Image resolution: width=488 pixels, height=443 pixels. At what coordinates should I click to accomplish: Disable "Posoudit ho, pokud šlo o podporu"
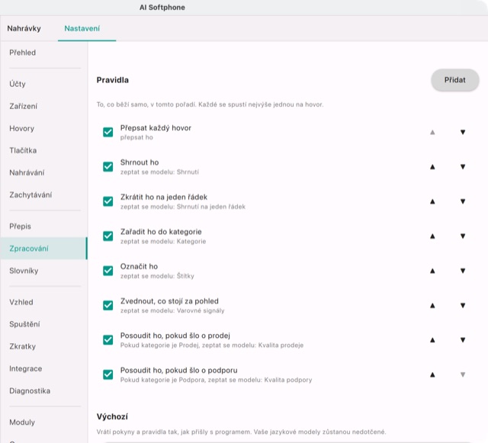108,374
